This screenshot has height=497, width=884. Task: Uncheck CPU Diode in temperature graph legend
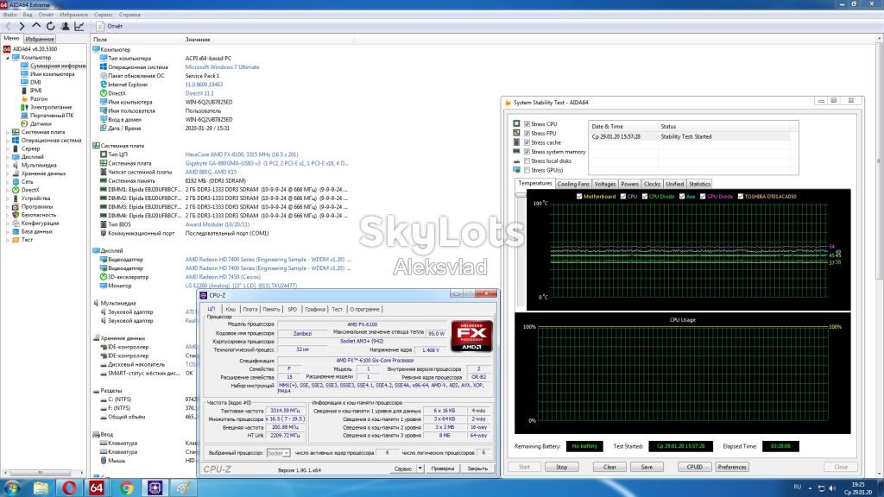[x=644, y=197]
